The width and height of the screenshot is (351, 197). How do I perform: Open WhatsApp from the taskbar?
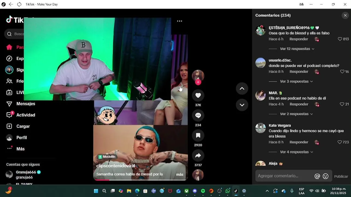pyautogui.click(x=227, y=191)
